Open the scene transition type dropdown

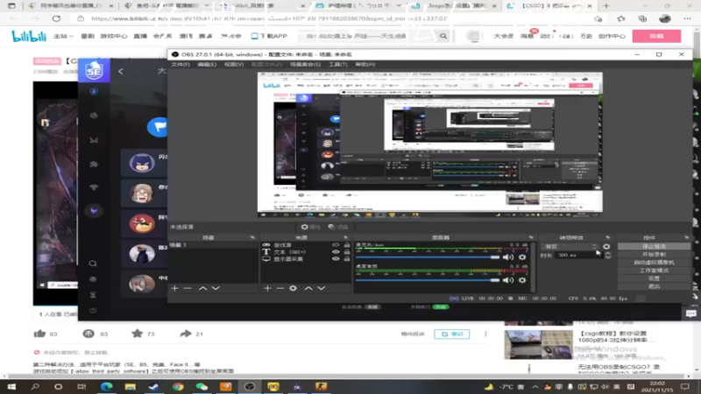[x=569, y=247]
